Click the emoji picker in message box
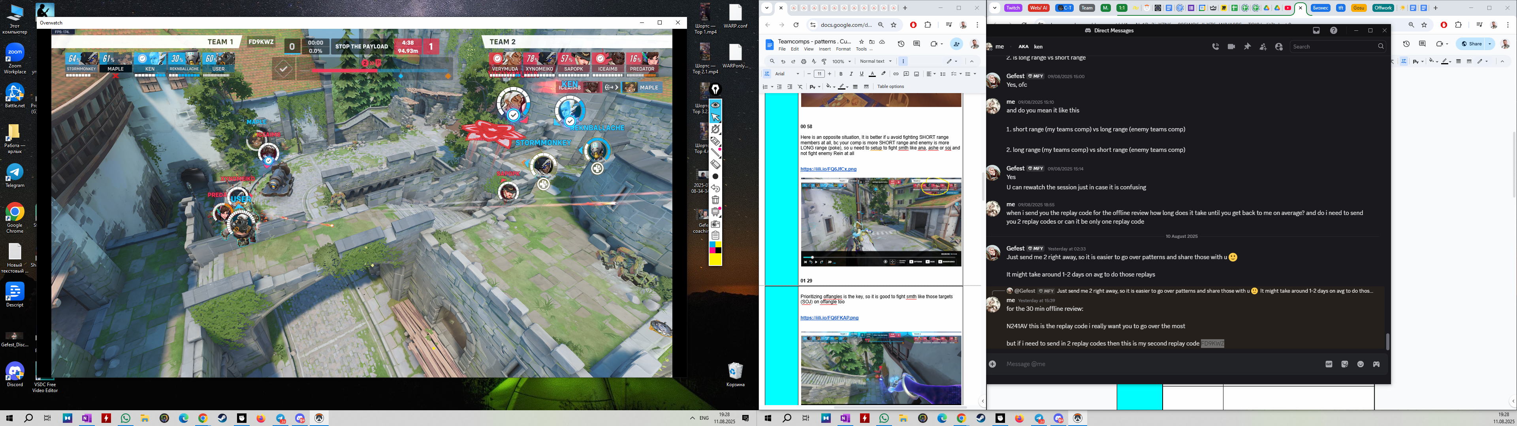1517x426 pixels. (x=1360, y=364)
